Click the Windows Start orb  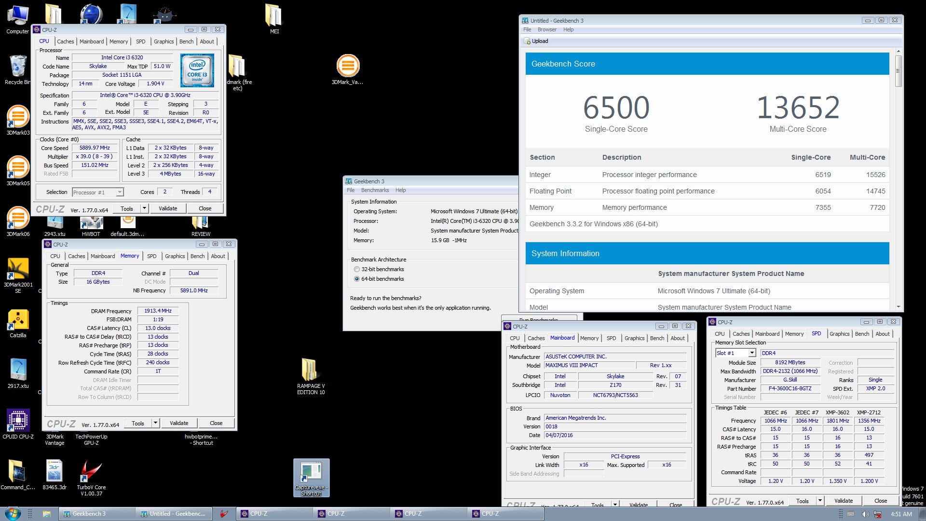pos(13,513)
